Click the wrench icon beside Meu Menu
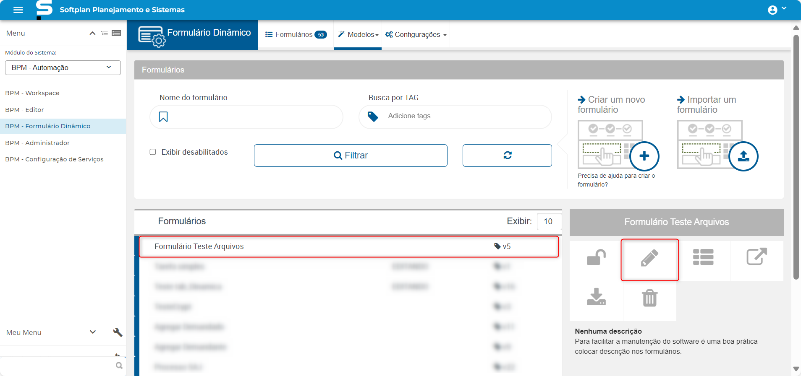801x376 pixels. click(x=118, y=332)
